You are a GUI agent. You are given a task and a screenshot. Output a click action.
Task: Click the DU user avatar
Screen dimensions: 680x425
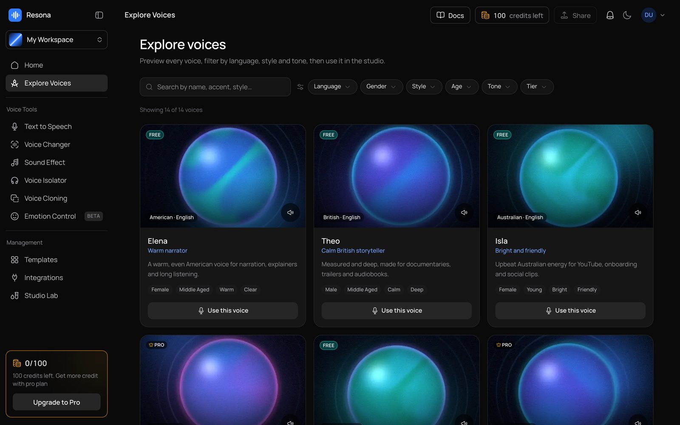tap(649, 15)
